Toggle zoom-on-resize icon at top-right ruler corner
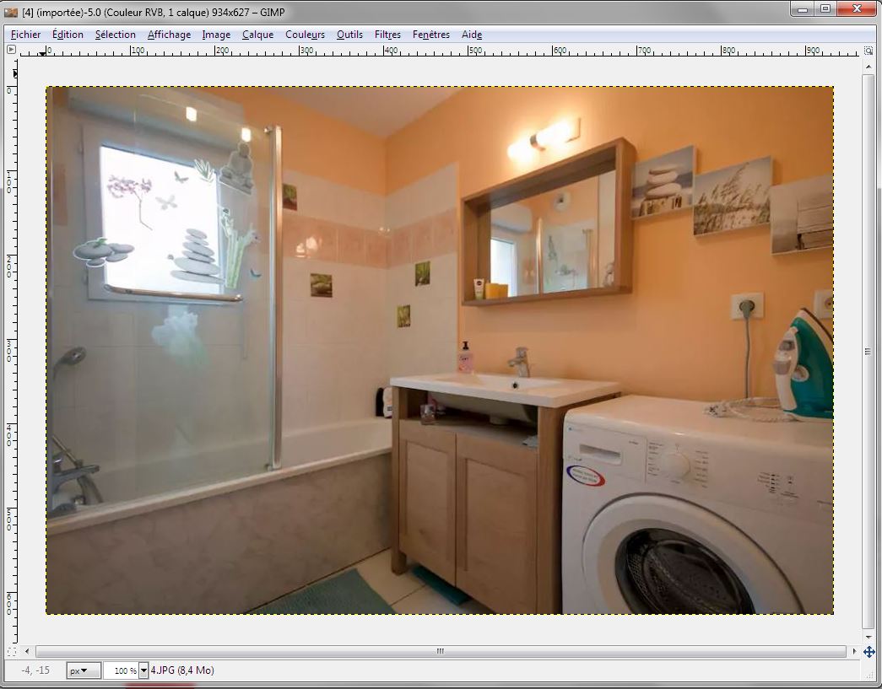This screenshot has height=689, width=882. (x=868, y=50)
